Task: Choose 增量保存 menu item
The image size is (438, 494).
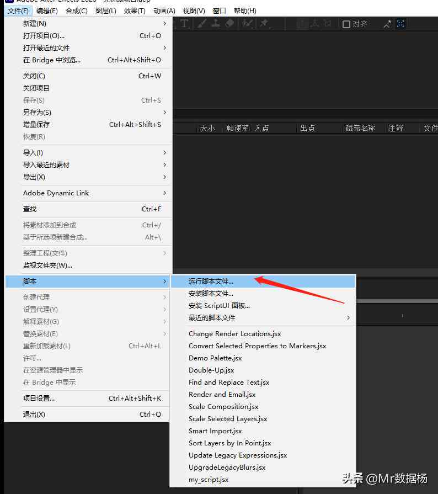Action: [x=88, y=125]
